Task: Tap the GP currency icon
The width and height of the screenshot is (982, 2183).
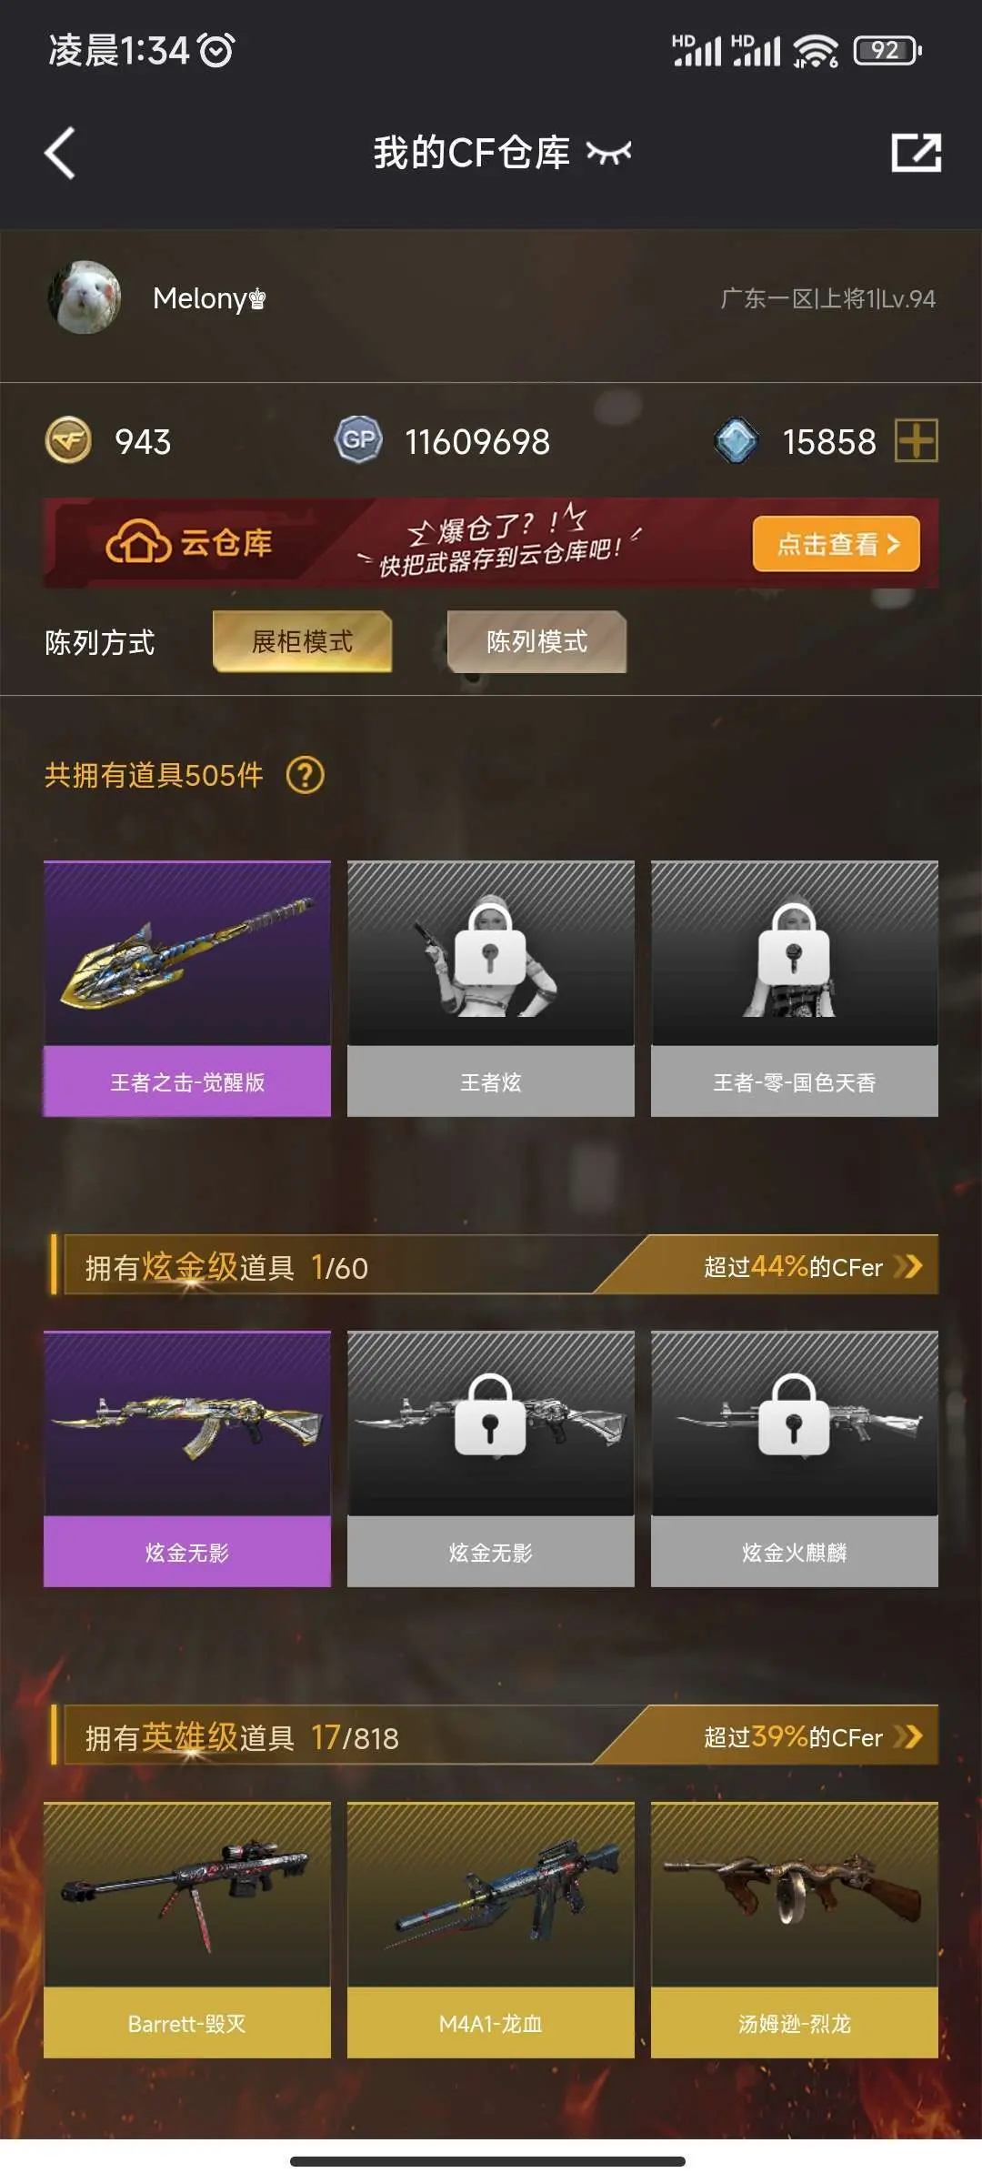Action: pyautogui.click(x=358, y=441)
